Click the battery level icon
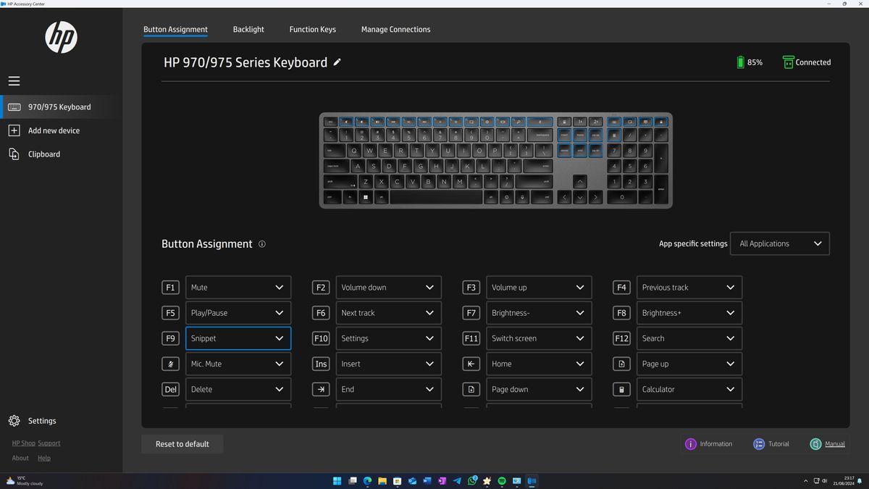The width and height of the screenshot is (869, 489). (x=740, y=62)
